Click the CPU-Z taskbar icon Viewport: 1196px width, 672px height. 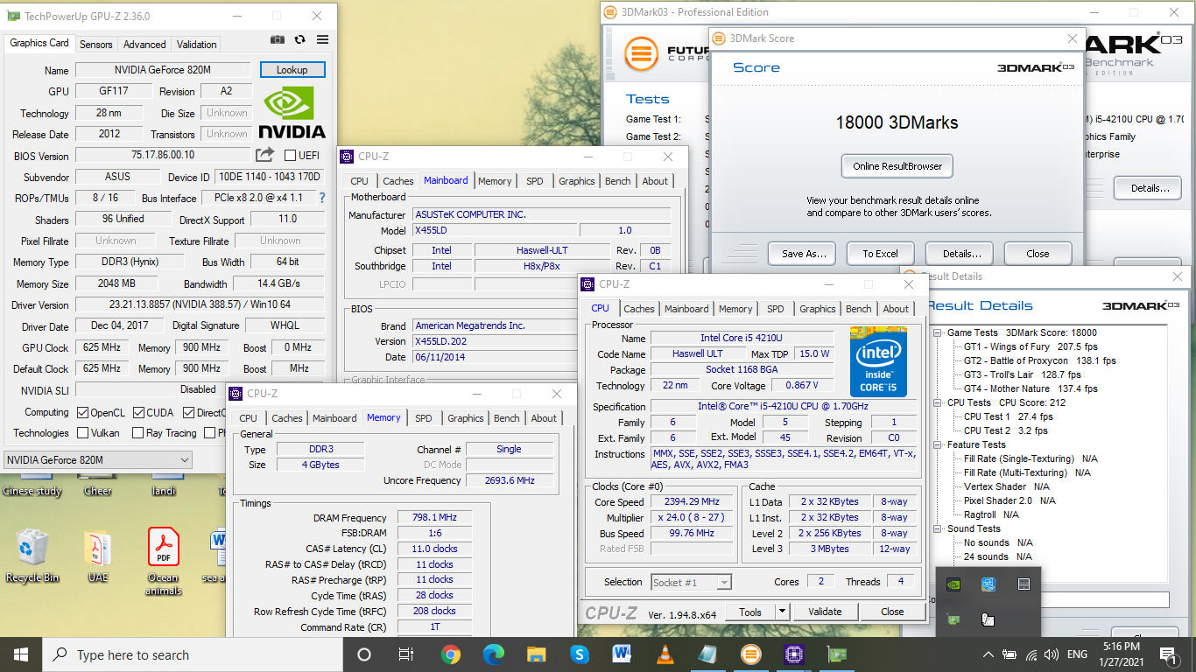point(793,654)
